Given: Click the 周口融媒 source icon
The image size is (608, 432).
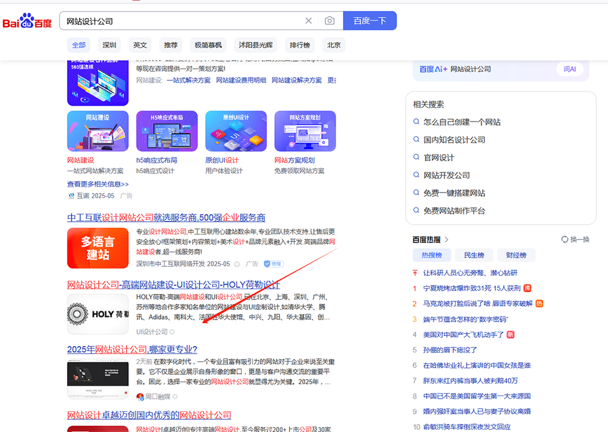Looking at the screenshot, I should tap(140, 397).
